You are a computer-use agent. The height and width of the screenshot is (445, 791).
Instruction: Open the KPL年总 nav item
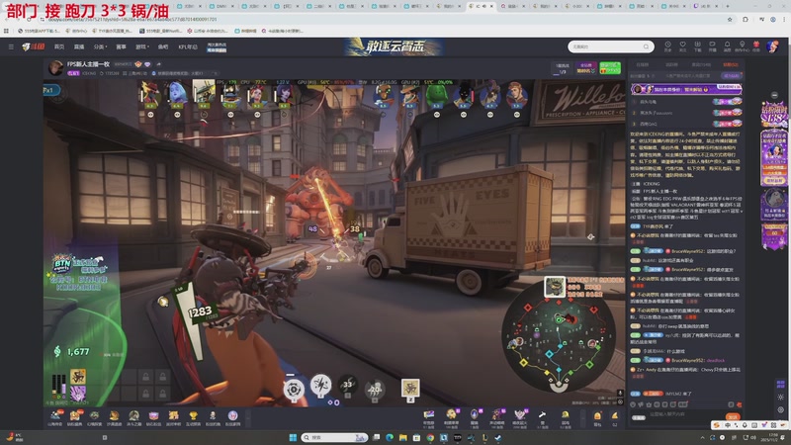[188, 46]
